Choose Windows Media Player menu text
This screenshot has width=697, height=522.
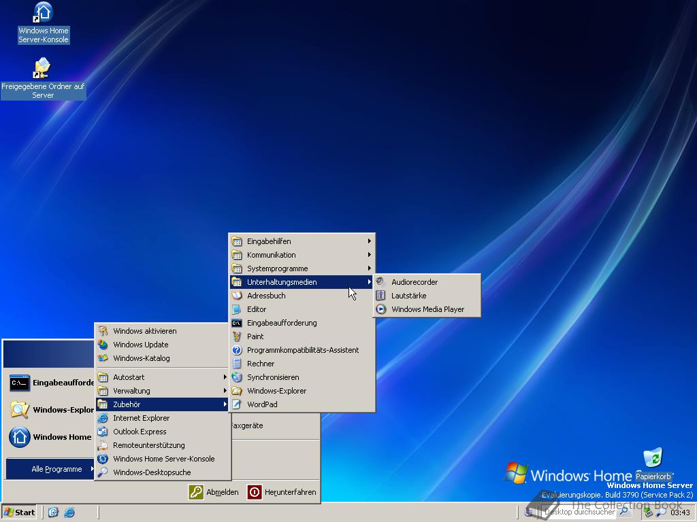click(x=427, y=309)
